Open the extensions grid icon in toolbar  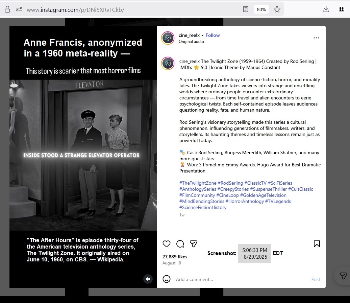click(341, 9)
